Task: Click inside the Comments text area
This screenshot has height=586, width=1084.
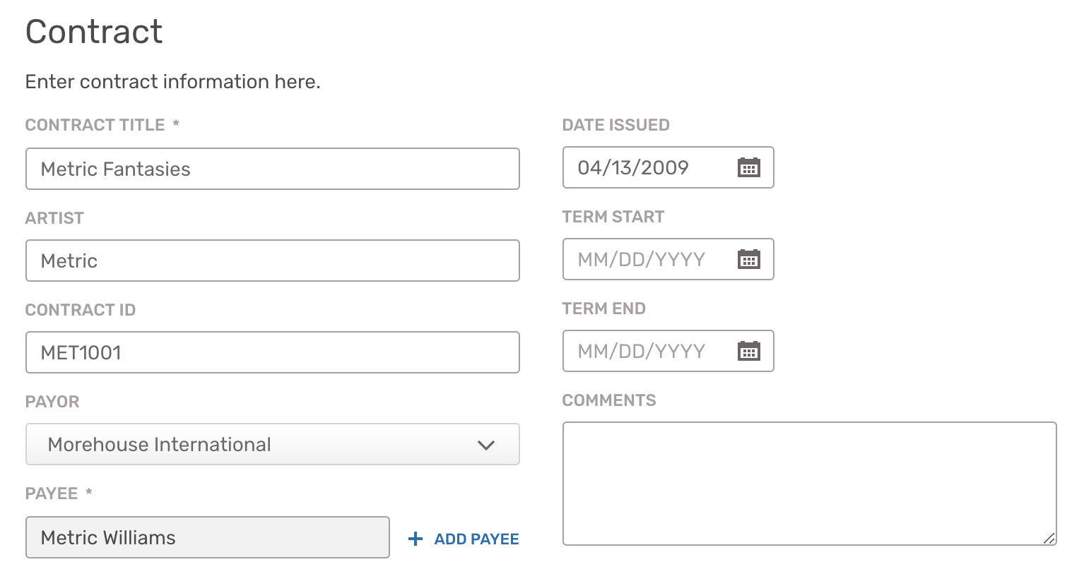Action: point(810,484)
